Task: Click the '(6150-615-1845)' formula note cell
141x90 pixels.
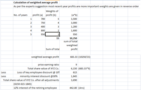Action: click(x=23, y=84)
